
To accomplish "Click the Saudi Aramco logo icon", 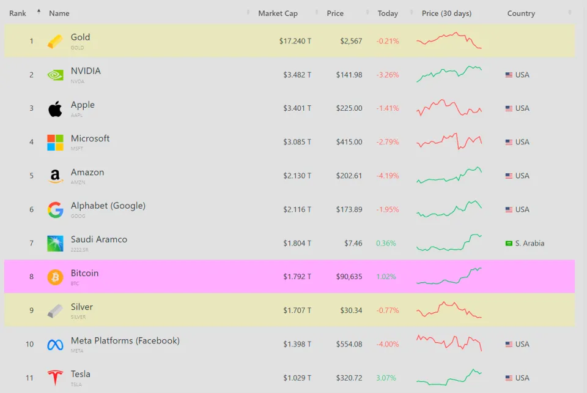I will [55, 243].
